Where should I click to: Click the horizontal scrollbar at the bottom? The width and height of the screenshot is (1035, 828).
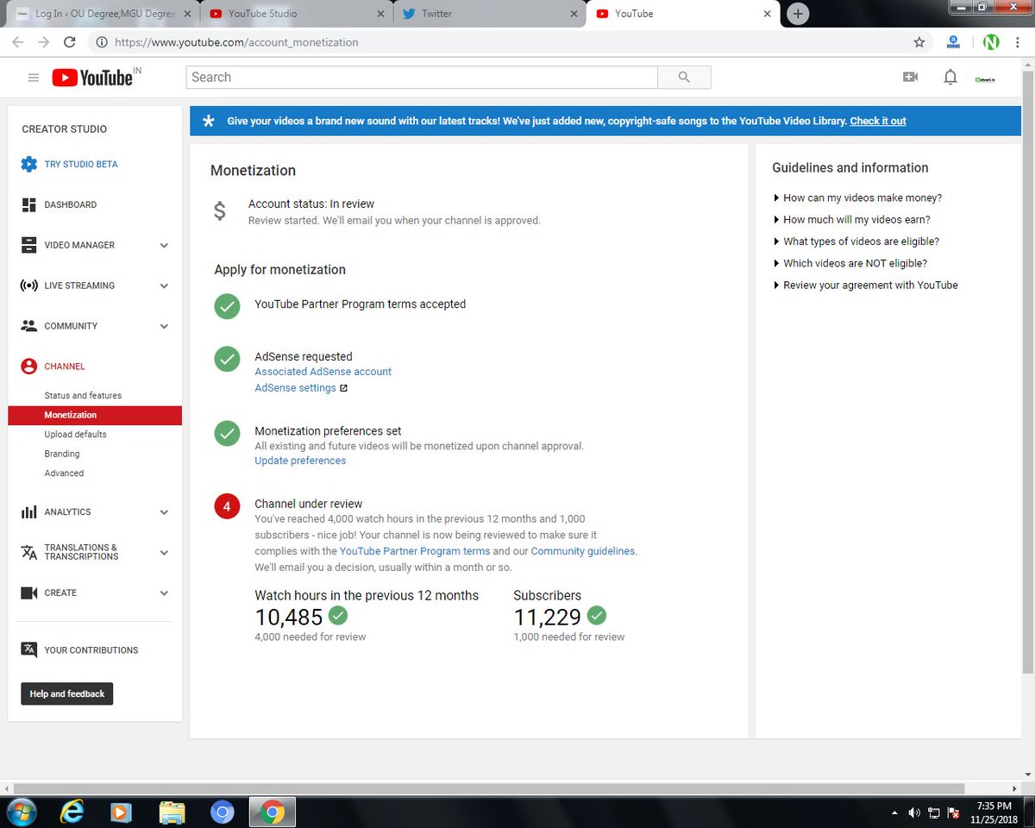click(x=489, y=788)
